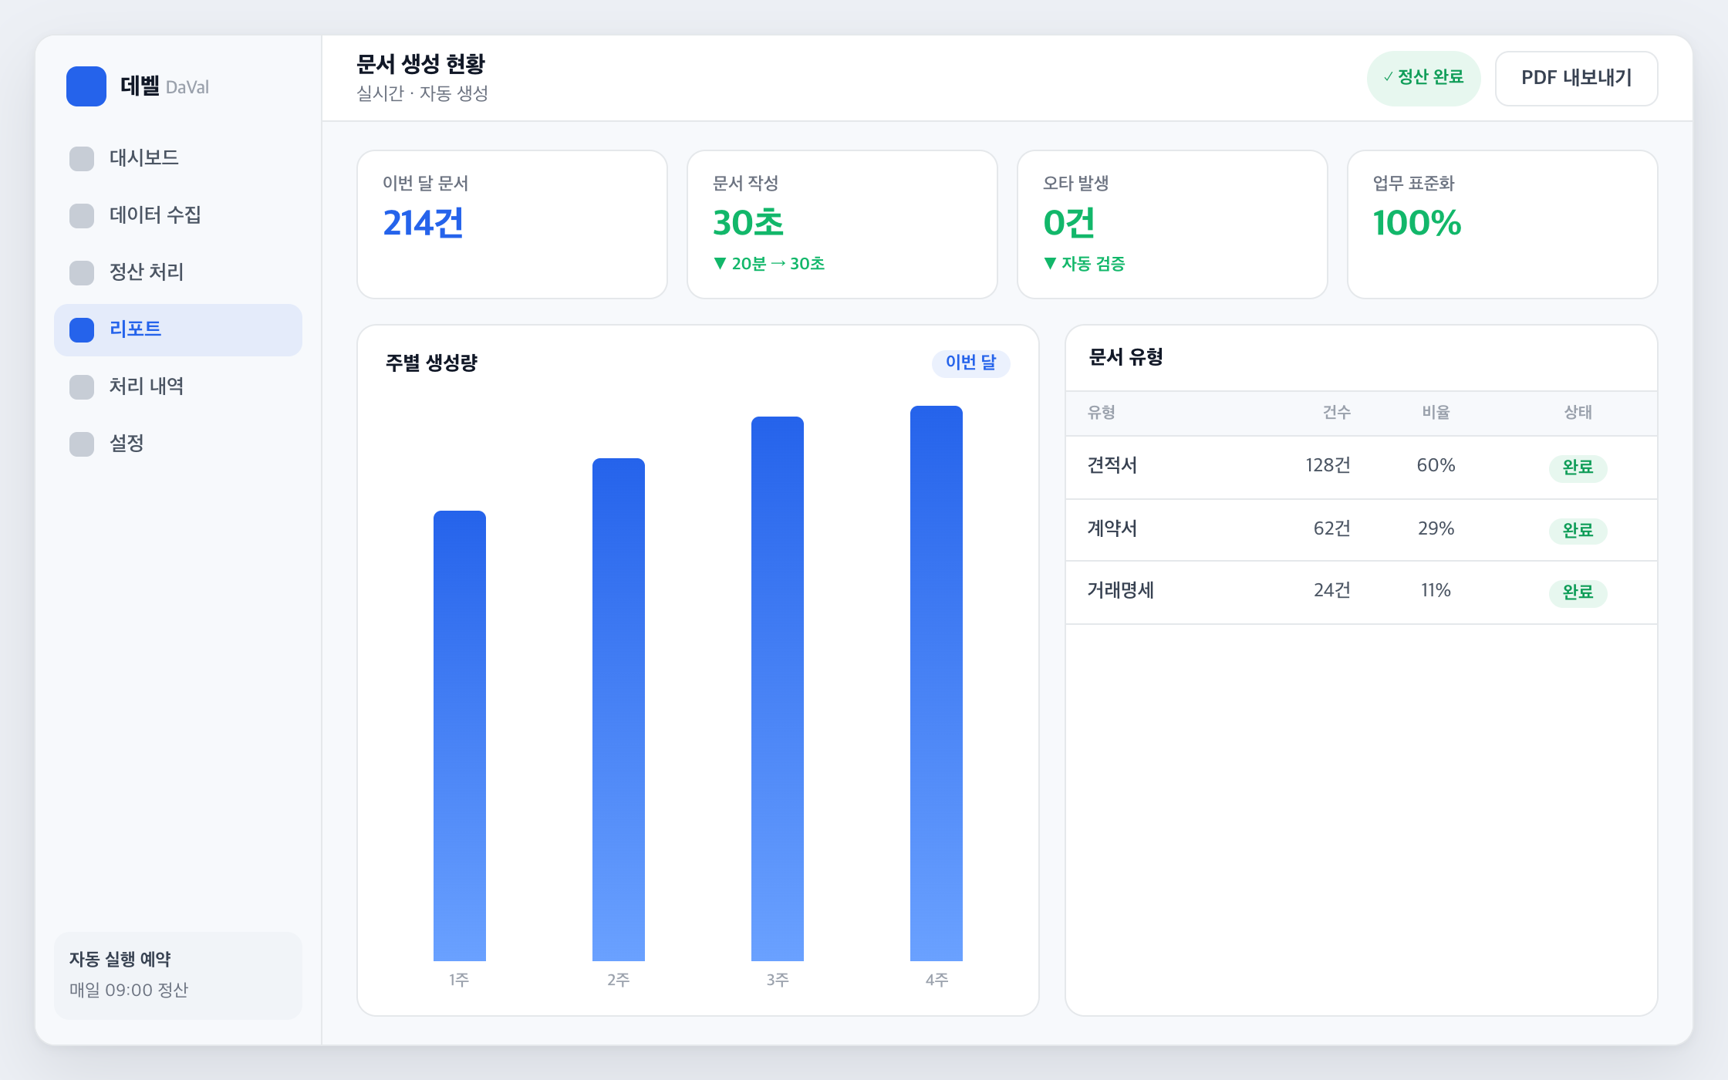
Task: Click the 계약서 row 완료 badge
Action: 1578,531
